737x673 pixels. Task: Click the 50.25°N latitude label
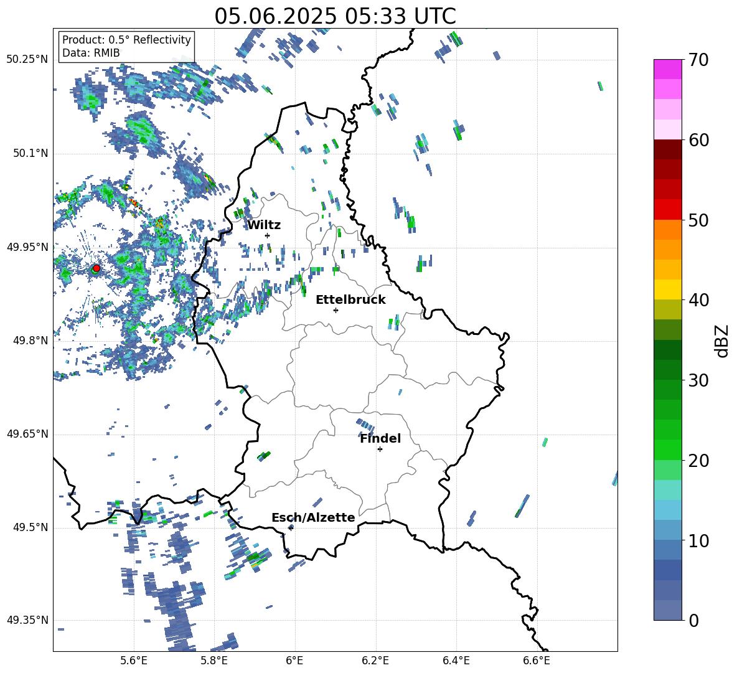(27, 60)
